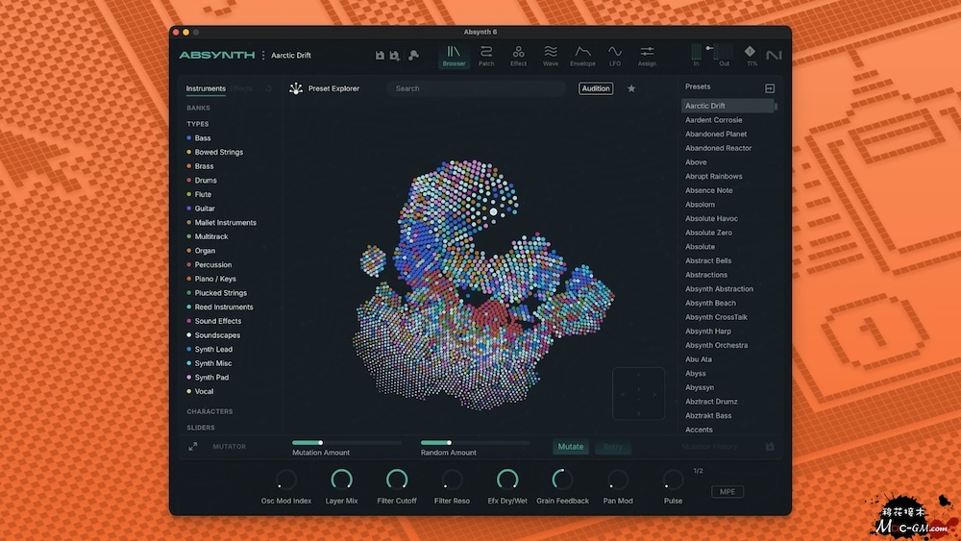Enable the MPE button
961x541 pixels.
pyautogui.click(x=727, y=492)
